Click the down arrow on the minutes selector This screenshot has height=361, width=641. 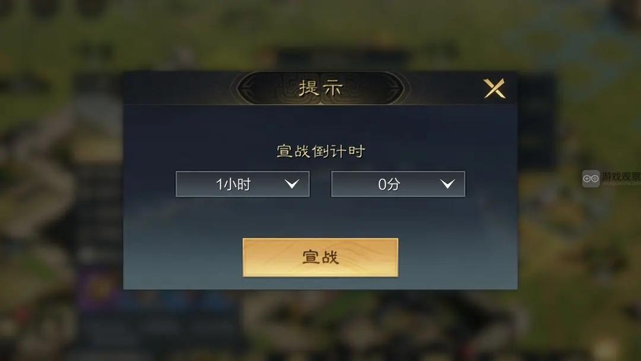coord(448,184)
